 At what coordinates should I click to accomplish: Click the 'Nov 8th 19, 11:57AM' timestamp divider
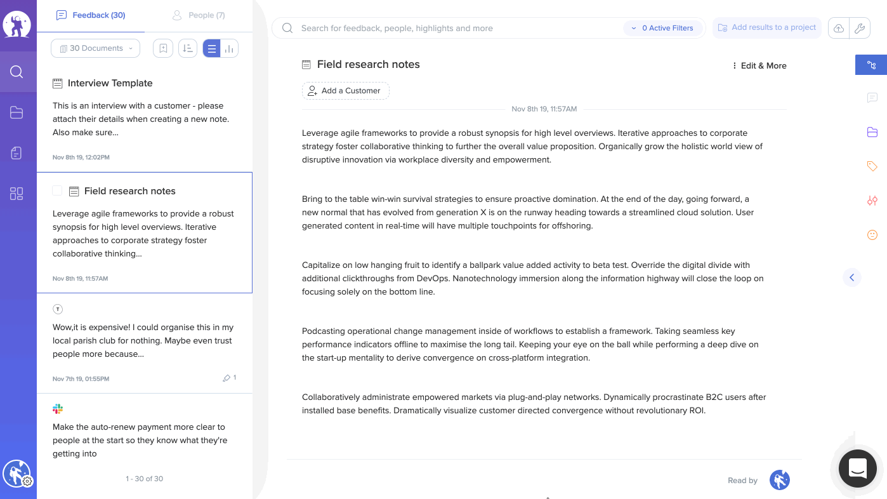[x=544, y=109]
